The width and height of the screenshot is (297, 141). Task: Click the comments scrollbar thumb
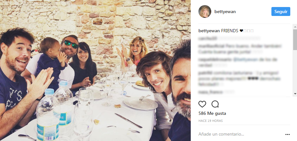pos(295,40)
